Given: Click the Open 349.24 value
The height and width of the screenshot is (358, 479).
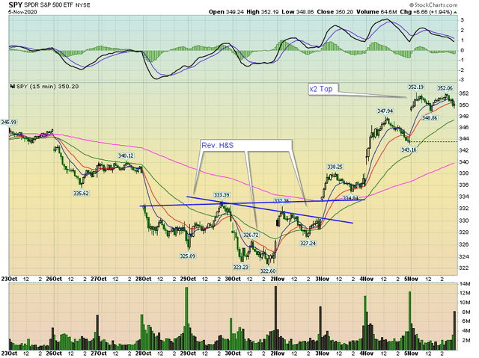Looking at the screenshot, I should click(226, 12).
